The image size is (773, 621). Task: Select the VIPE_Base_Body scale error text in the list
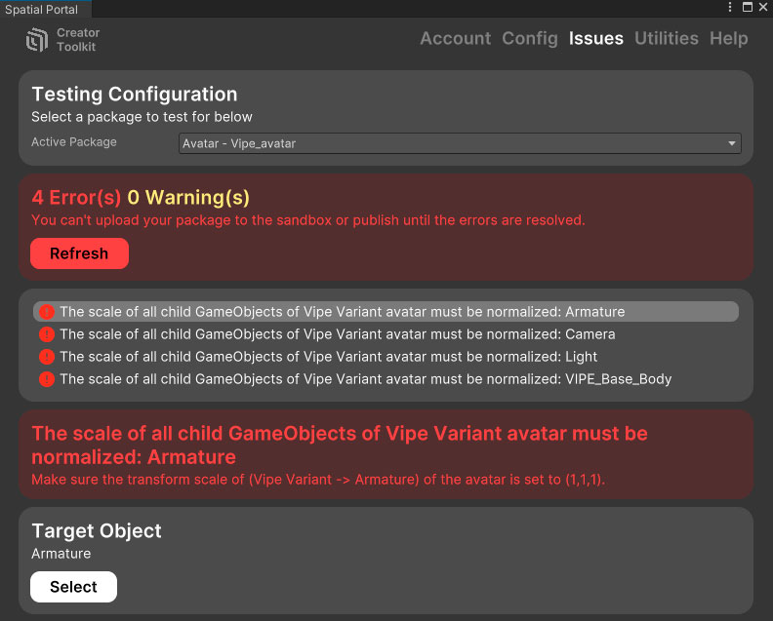point(365,379)
